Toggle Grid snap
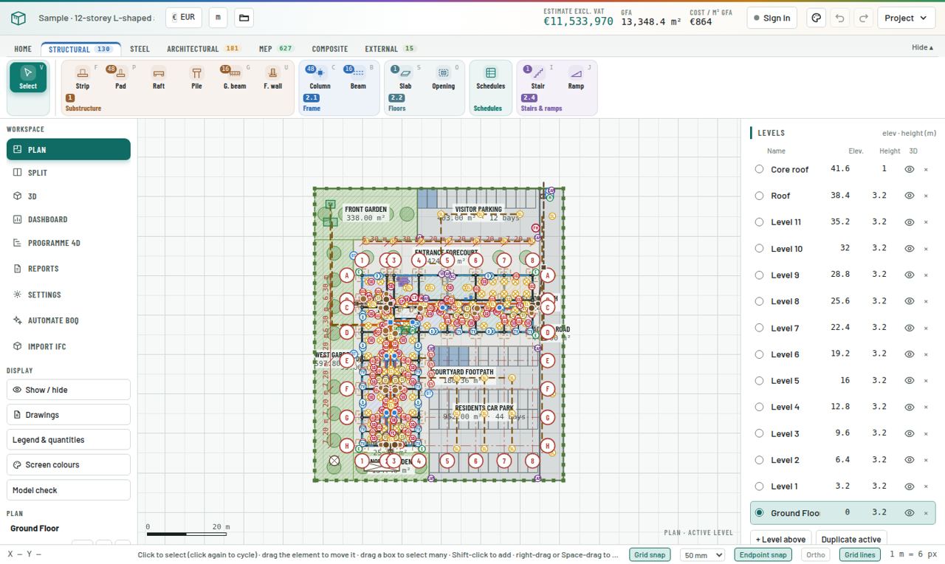This screenshot has width=945, height=564. 650,554
